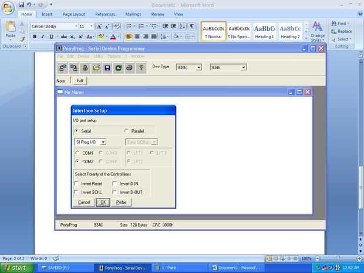Click the Help question icon in PonyProg toolbar
This screenshot has width=364, height=273.
coord(141,68)
